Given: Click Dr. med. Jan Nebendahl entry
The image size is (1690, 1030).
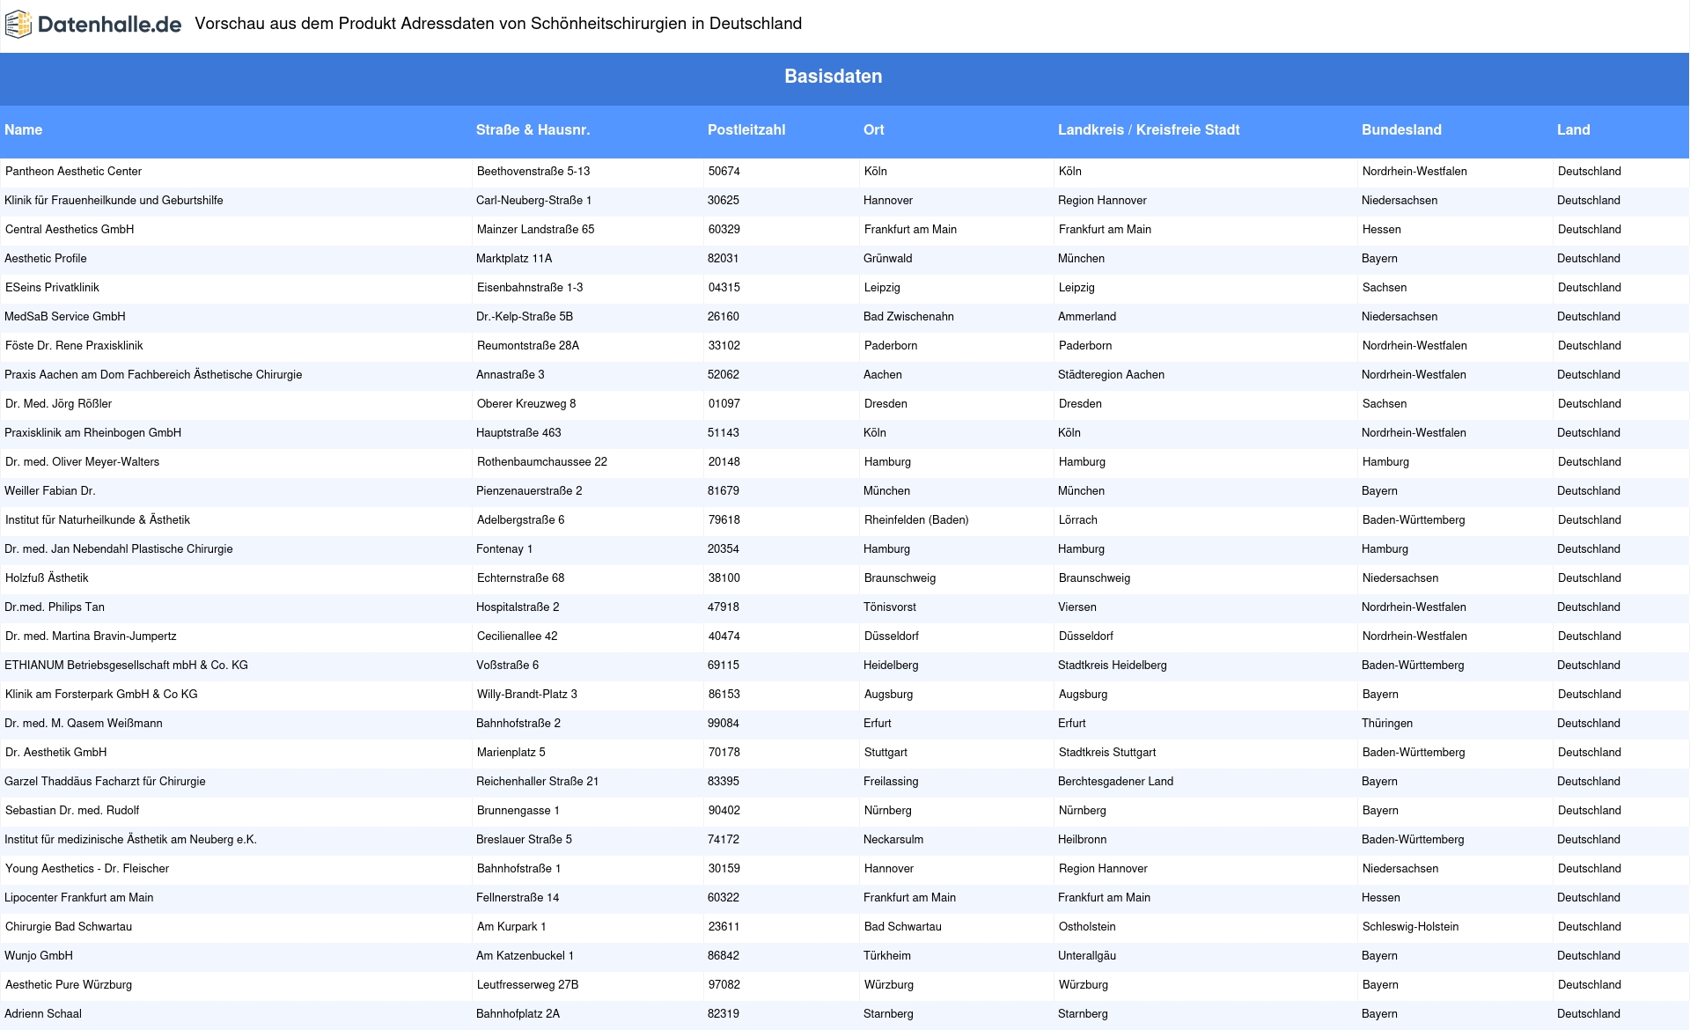Looking at the screenshot, I should point(119,548).
